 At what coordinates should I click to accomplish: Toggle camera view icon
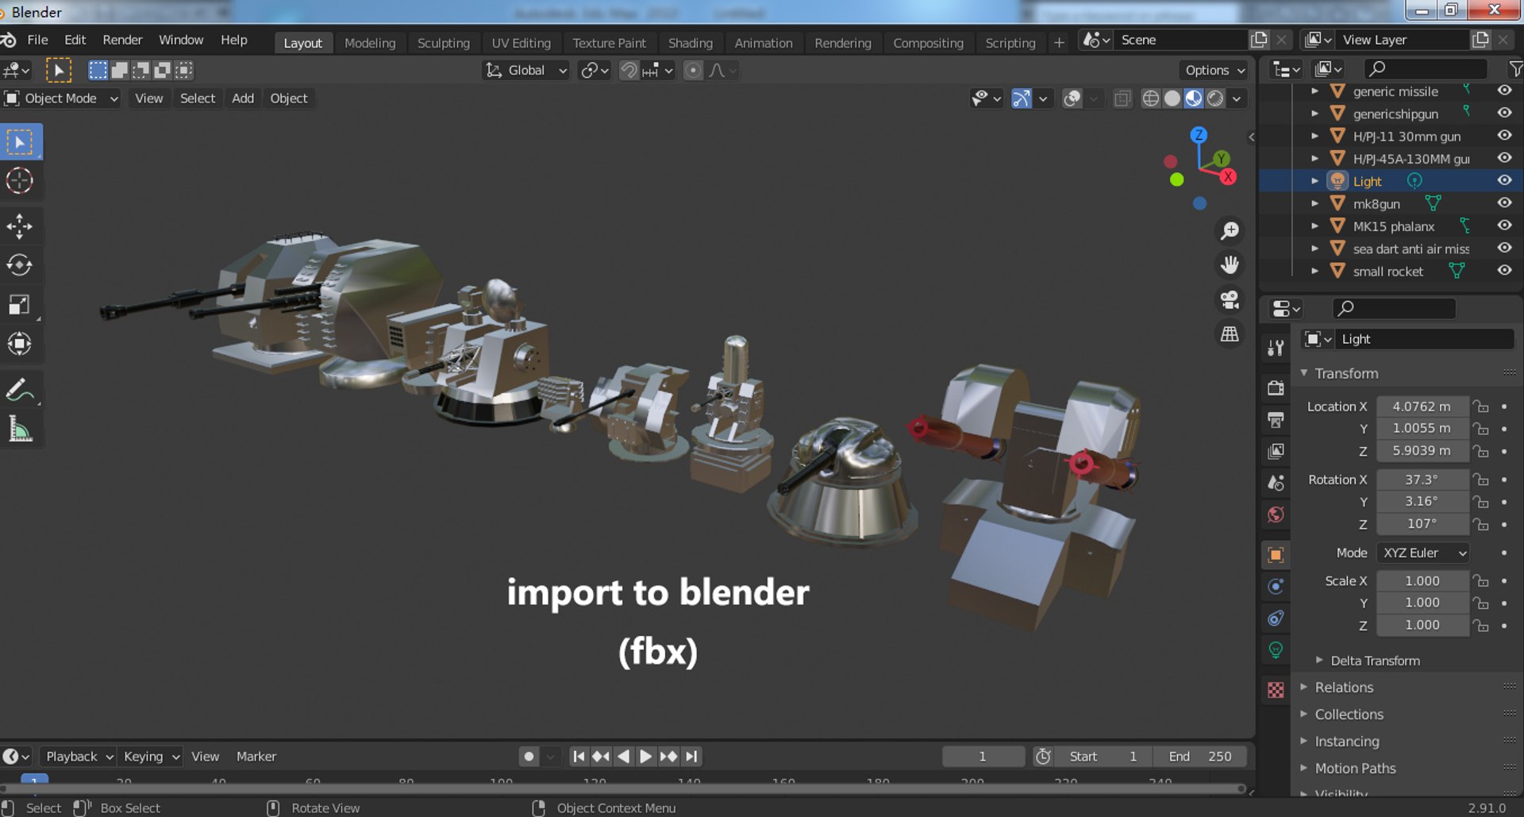coord(1230,300)
